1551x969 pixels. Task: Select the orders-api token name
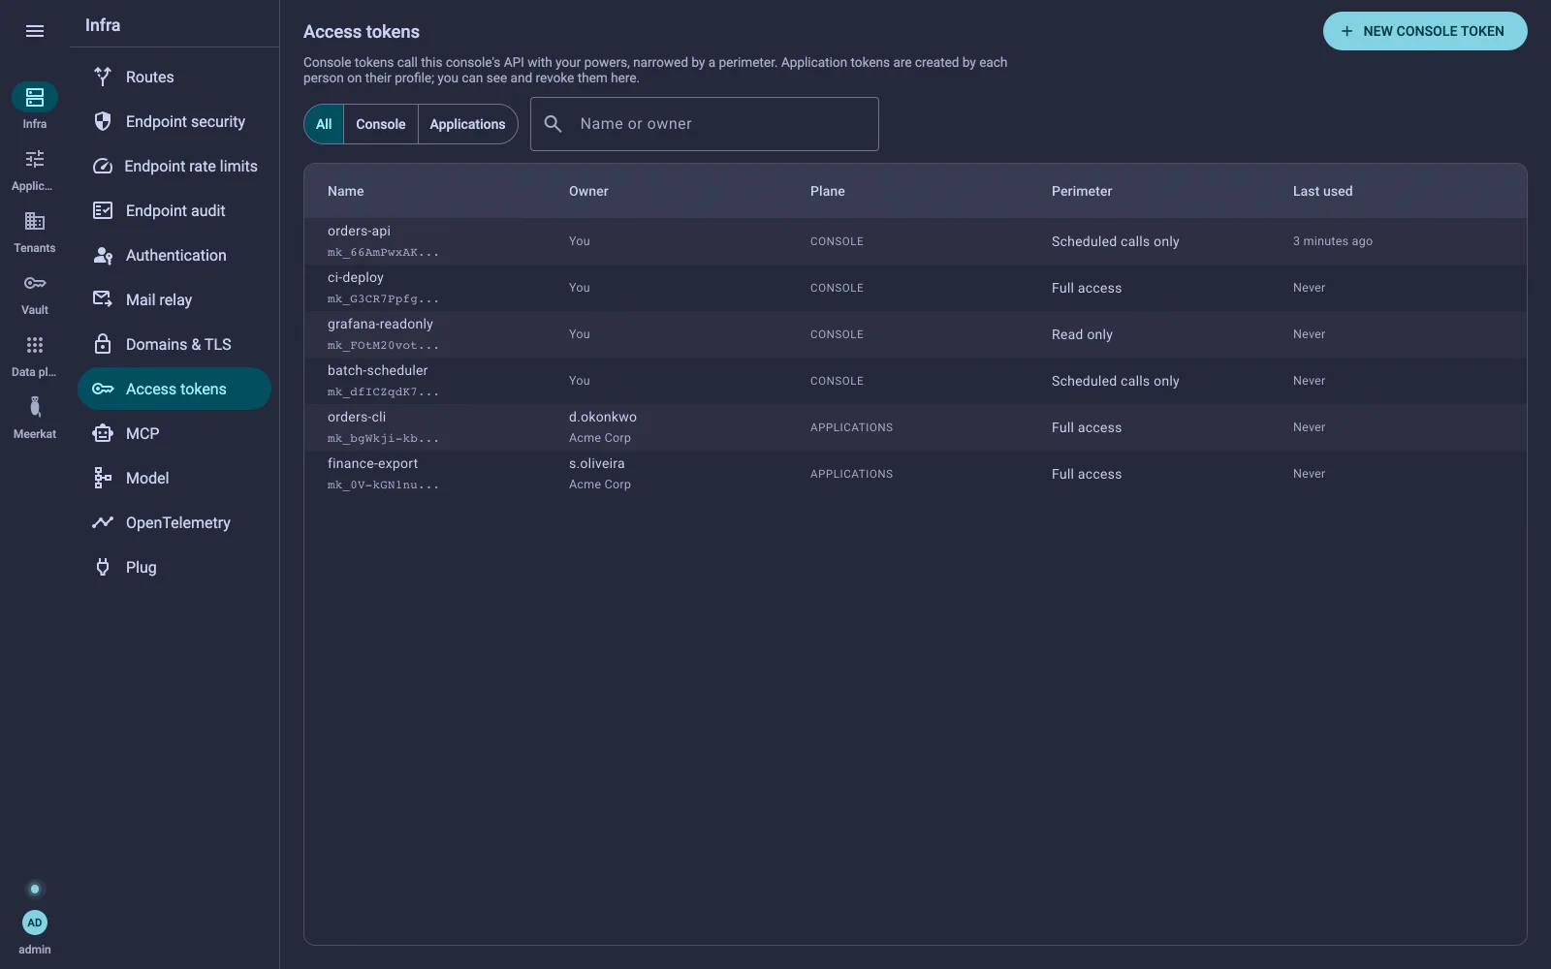359,231
